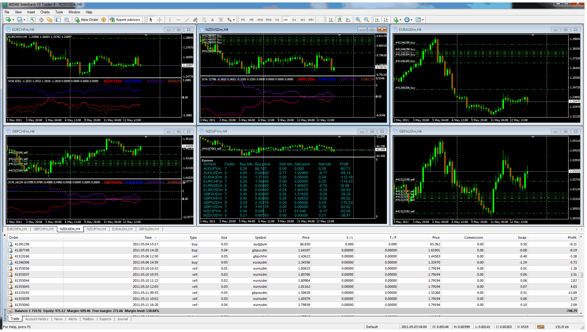This screenshot has width=587, height=332.
Task: Open the Tools menu
Action: (59, 12)
